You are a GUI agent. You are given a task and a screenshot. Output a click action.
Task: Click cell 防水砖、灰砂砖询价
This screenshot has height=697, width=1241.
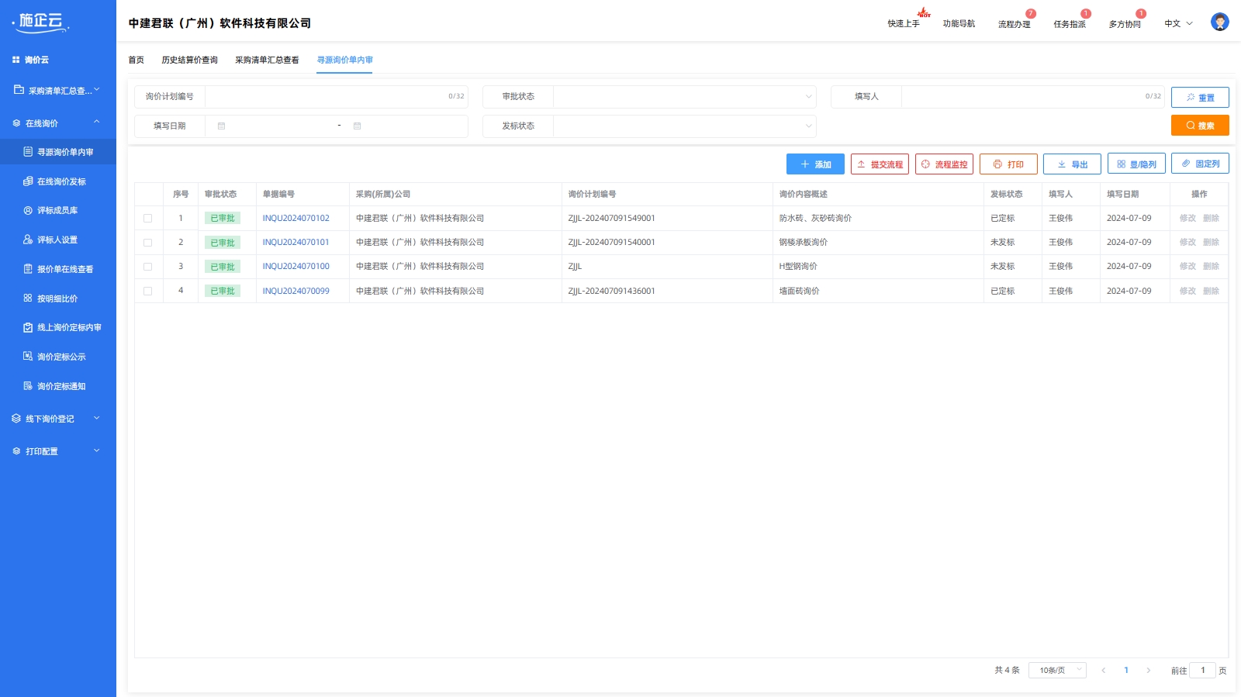click(x=815, y=219)
